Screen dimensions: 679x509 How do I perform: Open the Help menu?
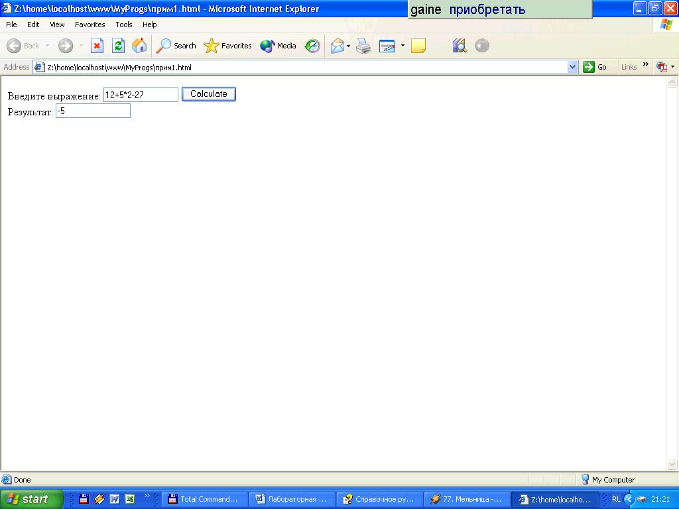[149, 25]
